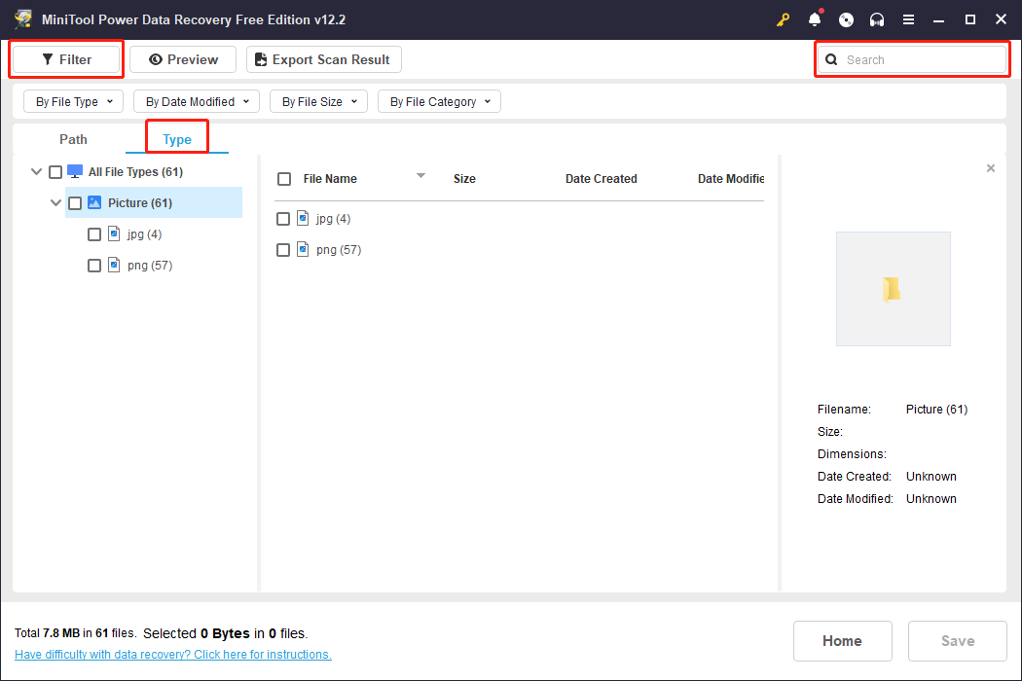Check the jpg (4) checkbox in tree
Screen dimensions: 1022x681
coord(94,234)
